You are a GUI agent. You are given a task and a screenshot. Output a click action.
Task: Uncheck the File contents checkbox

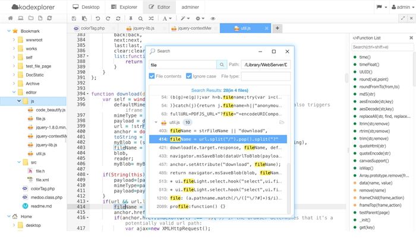[x=152, y=76]
